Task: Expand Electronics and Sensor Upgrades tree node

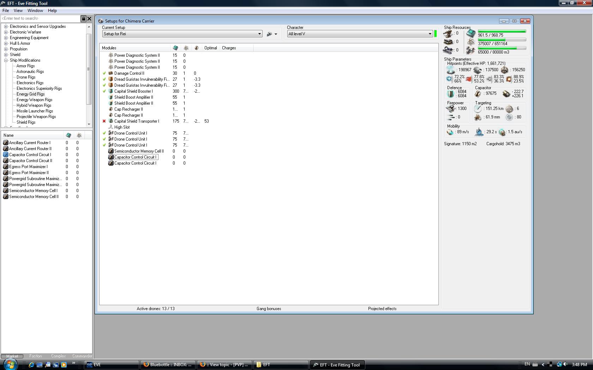Action: point(6,26)
